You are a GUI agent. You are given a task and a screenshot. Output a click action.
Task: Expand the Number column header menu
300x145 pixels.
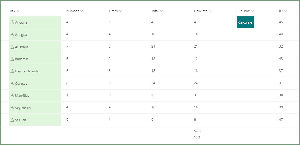pos(82,11)
